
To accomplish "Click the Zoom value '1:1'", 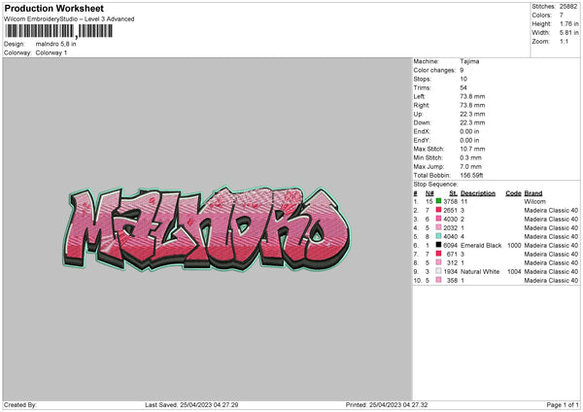I will (564, 41).
